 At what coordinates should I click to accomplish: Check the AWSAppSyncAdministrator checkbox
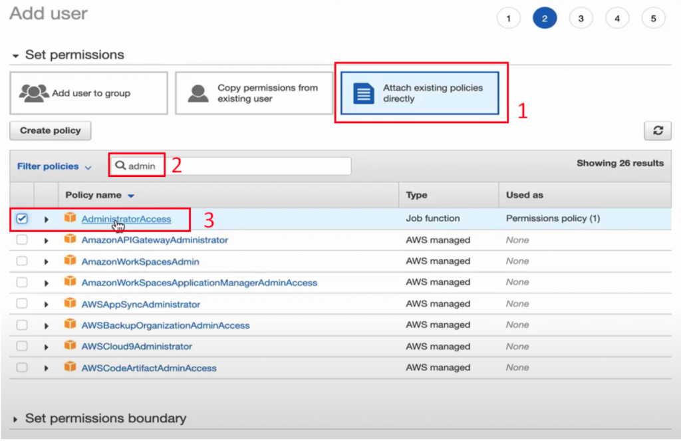[22, 304]
